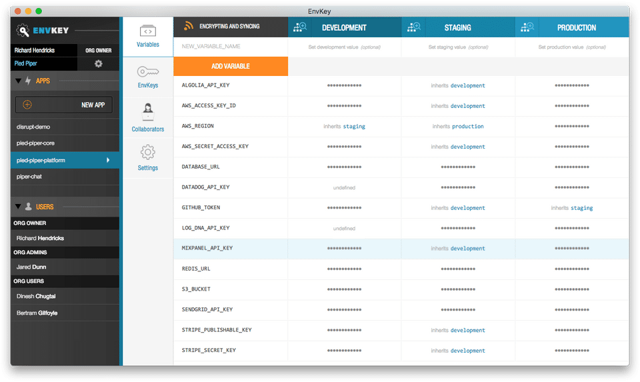Click the New App plus circle icon

pyautogui.click(x=27, y=105)
